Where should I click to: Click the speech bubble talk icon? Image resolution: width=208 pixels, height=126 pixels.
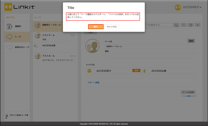click(x=9, y=37)
